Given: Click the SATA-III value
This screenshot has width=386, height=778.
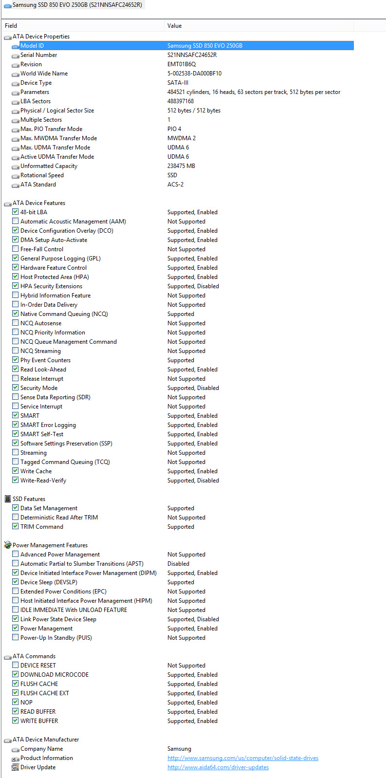Looking at the screenshot, I should click(178, 83).
